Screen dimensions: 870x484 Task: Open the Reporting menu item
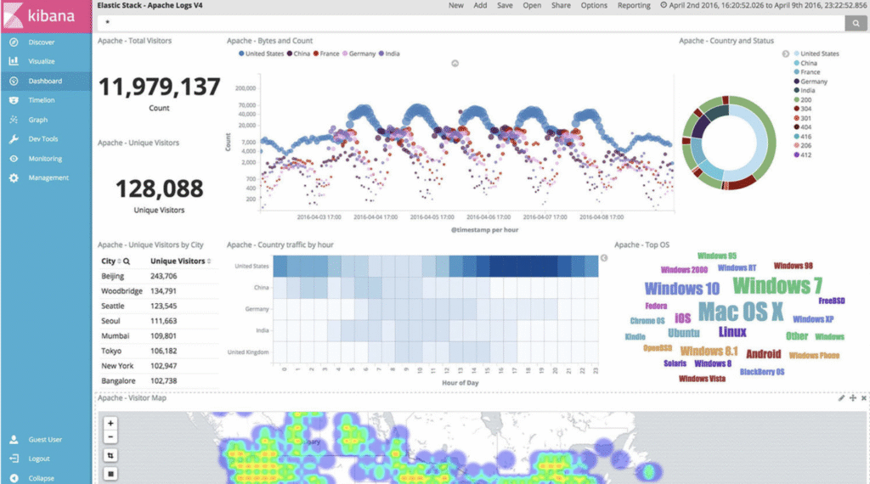[633, 5]
